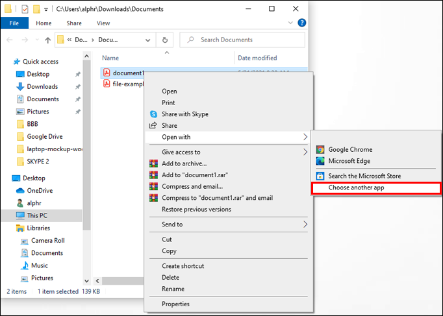Screen dimensions: 443x316
Task: Sort by the Name column header
Action: coord(110,58)
